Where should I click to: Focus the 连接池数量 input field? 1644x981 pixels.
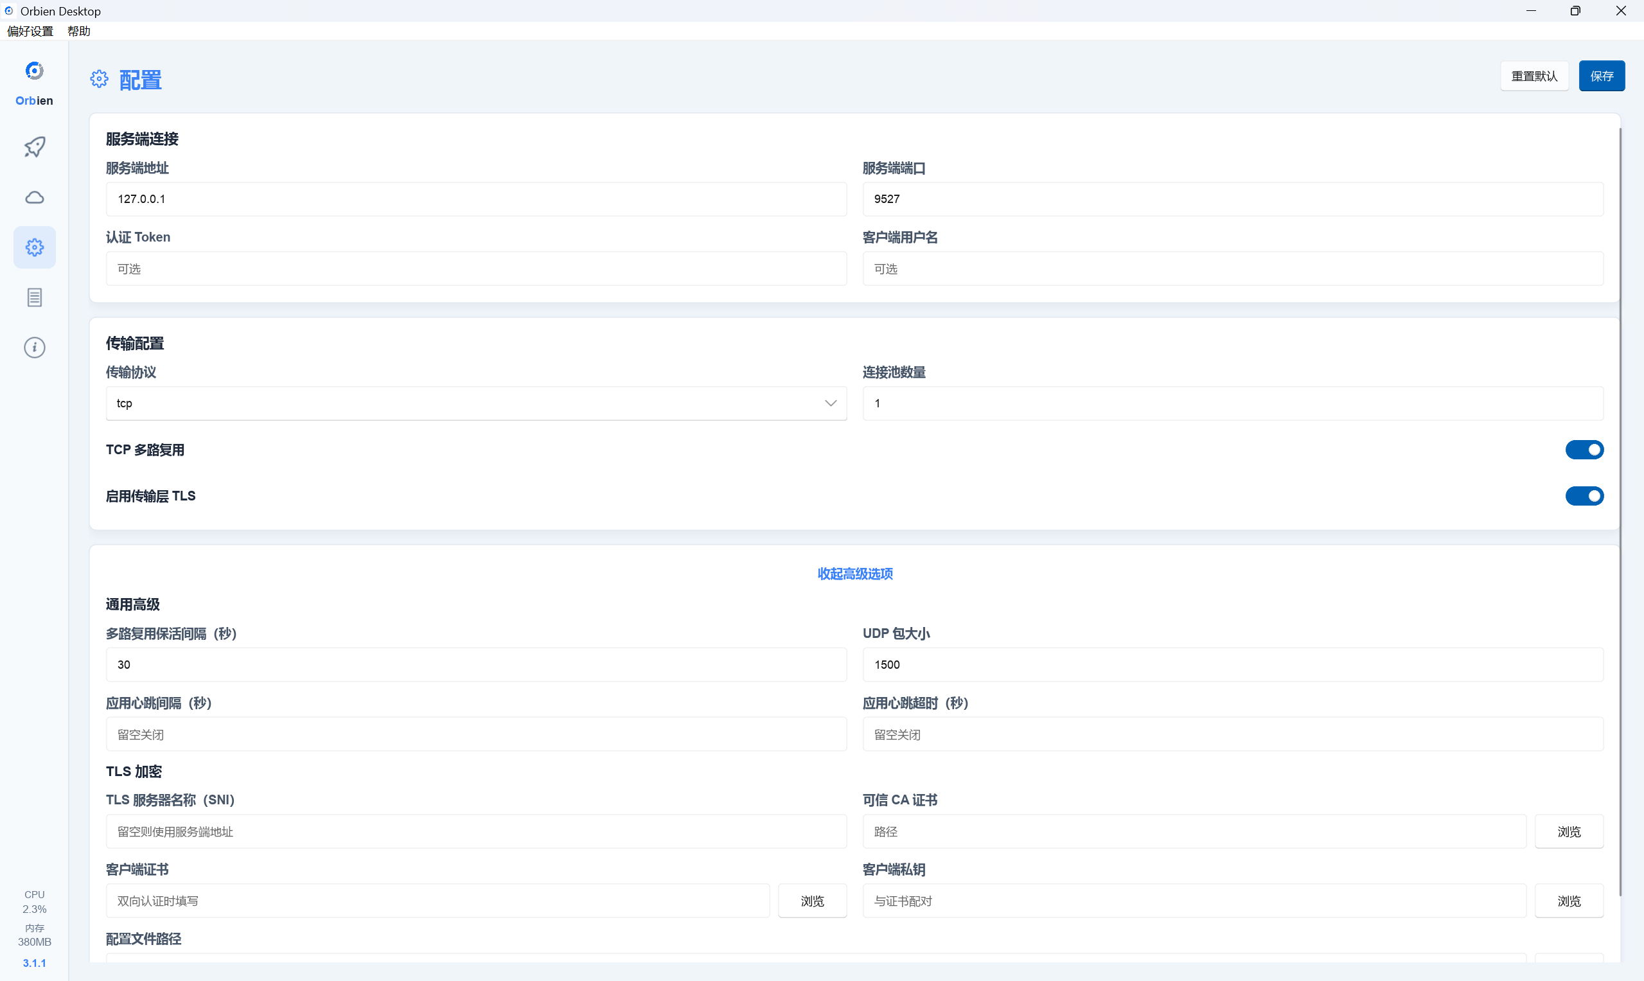click(1233, 403)
